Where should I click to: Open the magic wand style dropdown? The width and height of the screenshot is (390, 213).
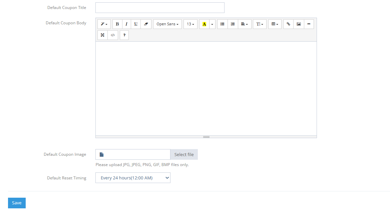(104, 24)
